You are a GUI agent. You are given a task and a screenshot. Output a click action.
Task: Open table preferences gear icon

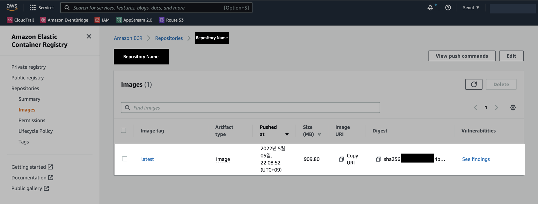[x=513, y=108]
